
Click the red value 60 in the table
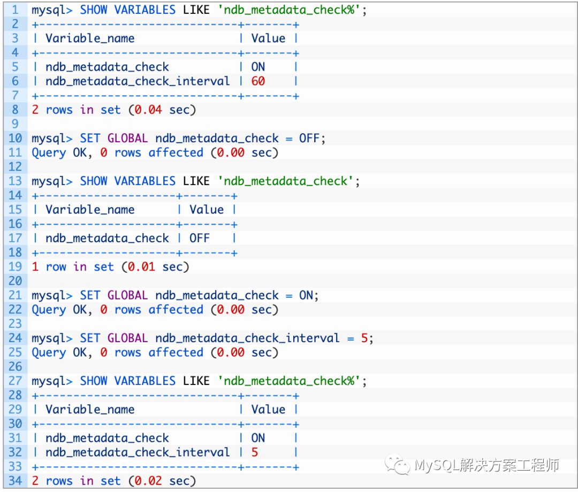[258, 81]
